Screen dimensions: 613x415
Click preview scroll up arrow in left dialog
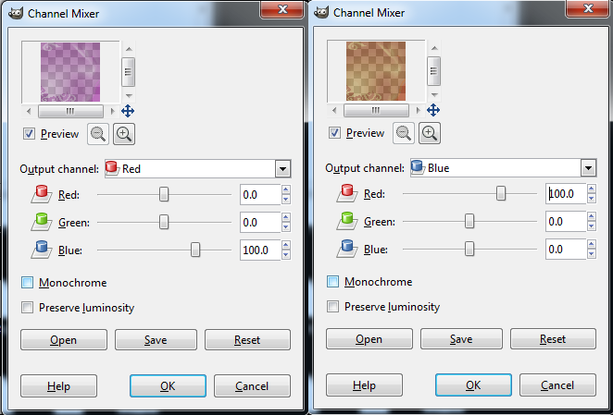tap(129, 49)
